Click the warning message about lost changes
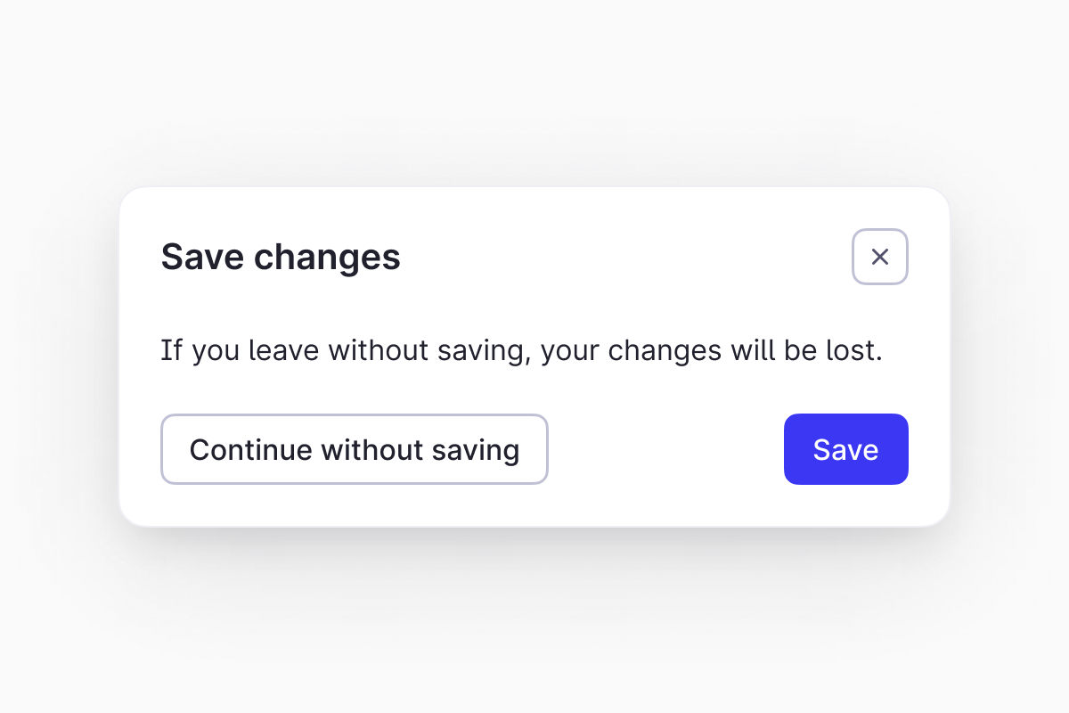This screenshot has height=713, width=1069. [x=521, y=350]
